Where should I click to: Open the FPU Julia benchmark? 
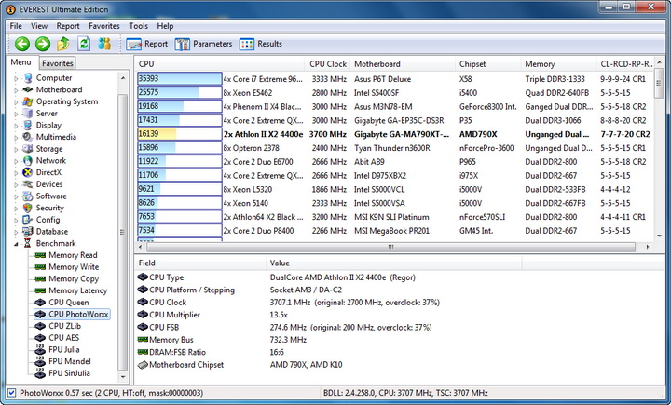[57, 350]
